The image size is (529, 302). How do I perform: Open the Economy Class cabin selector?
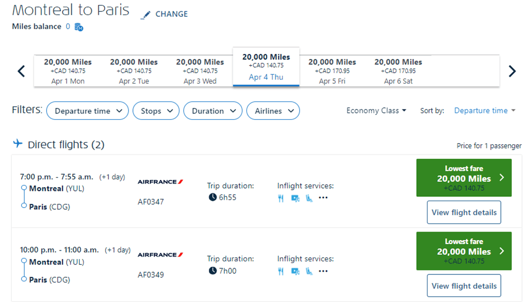[x=377, y=111]
